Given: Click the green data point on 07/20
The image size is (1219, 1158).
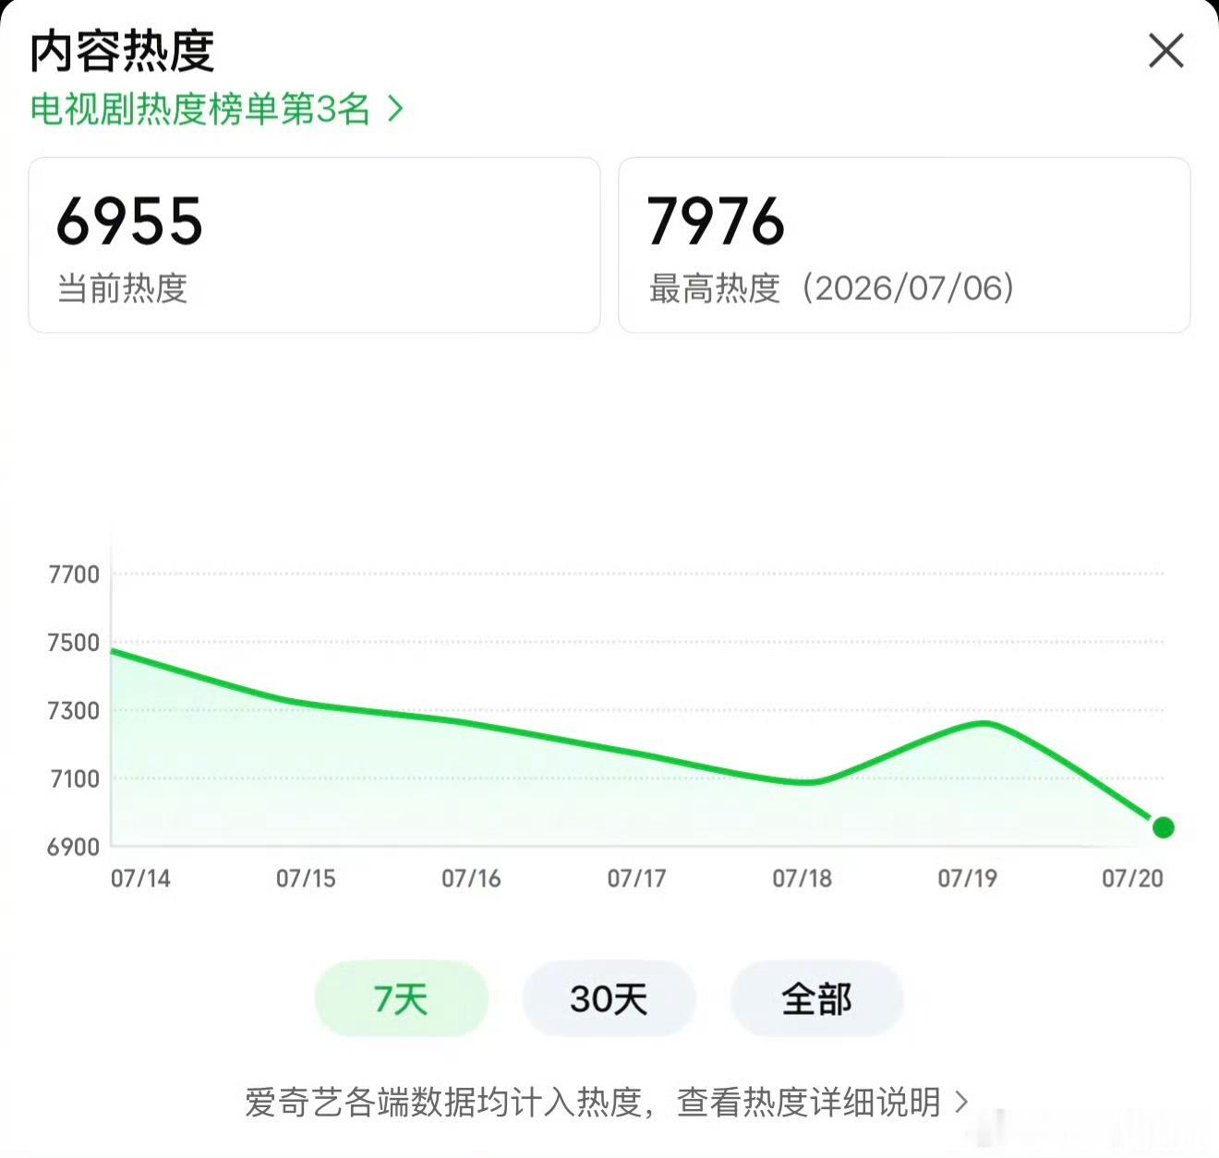Looking at the screenshot, I should click(x=1164, y=827).
